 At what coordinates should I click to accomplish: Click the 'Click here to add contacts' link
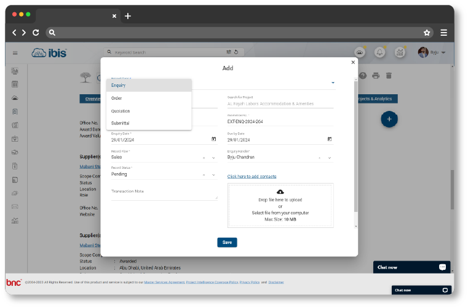252,177
